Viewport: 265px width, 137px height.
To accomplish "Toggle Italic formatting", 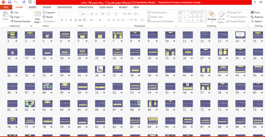I will 66,20.
